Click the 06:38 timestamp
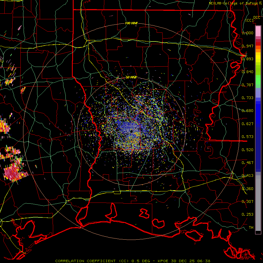The image size is (263, 263). [204, 261]
